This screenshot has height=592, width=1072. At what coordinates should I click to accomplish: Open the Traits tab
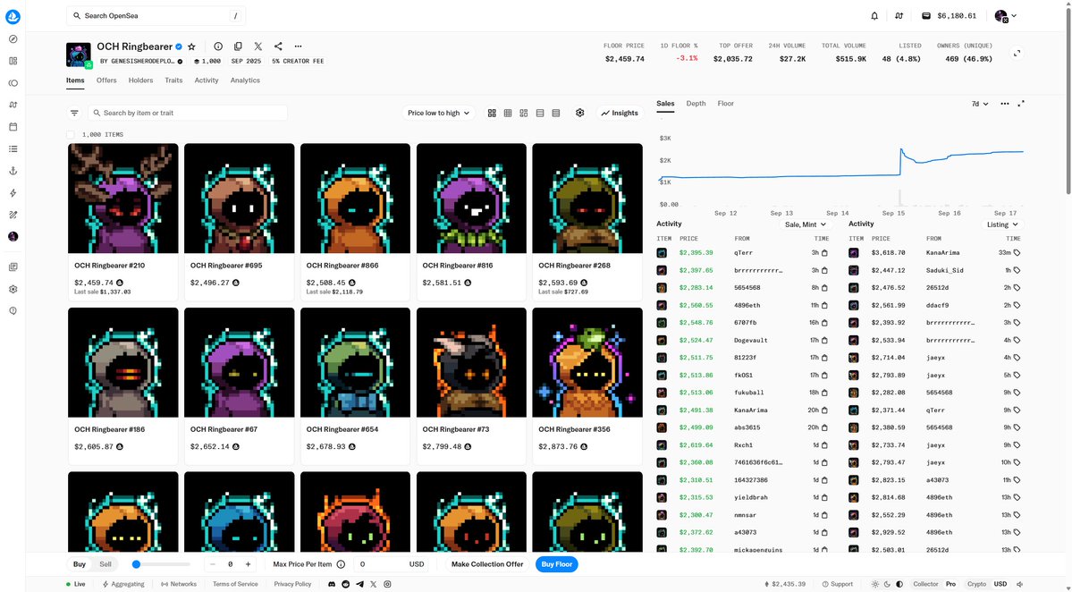pyautogui.click(x=173, y=80)
